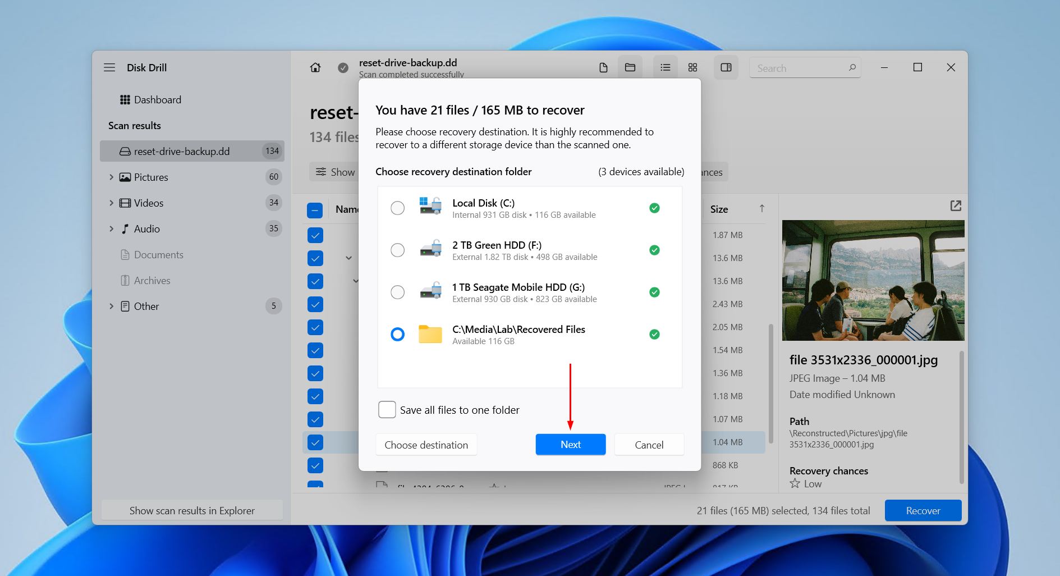The height and width of the screenshot is (576, 1060).
Task: Click the Recovery chances star icon
Action: [x=795, y=483]
